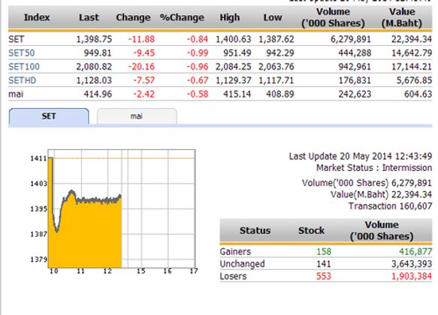Select Unchanged volume 3,643,393

412,264
